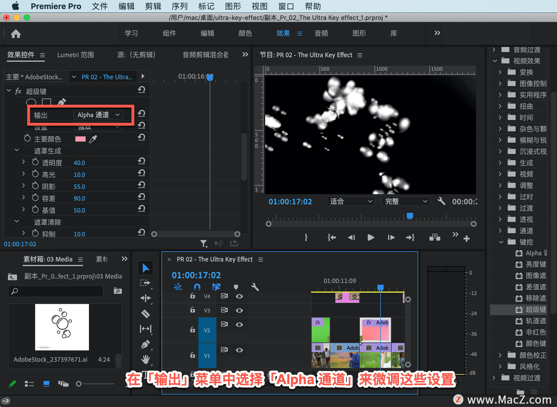Toggle lock on track V4
Image resolution: width=557 pixels, height=407 pixels.
[x=192, y=296]
